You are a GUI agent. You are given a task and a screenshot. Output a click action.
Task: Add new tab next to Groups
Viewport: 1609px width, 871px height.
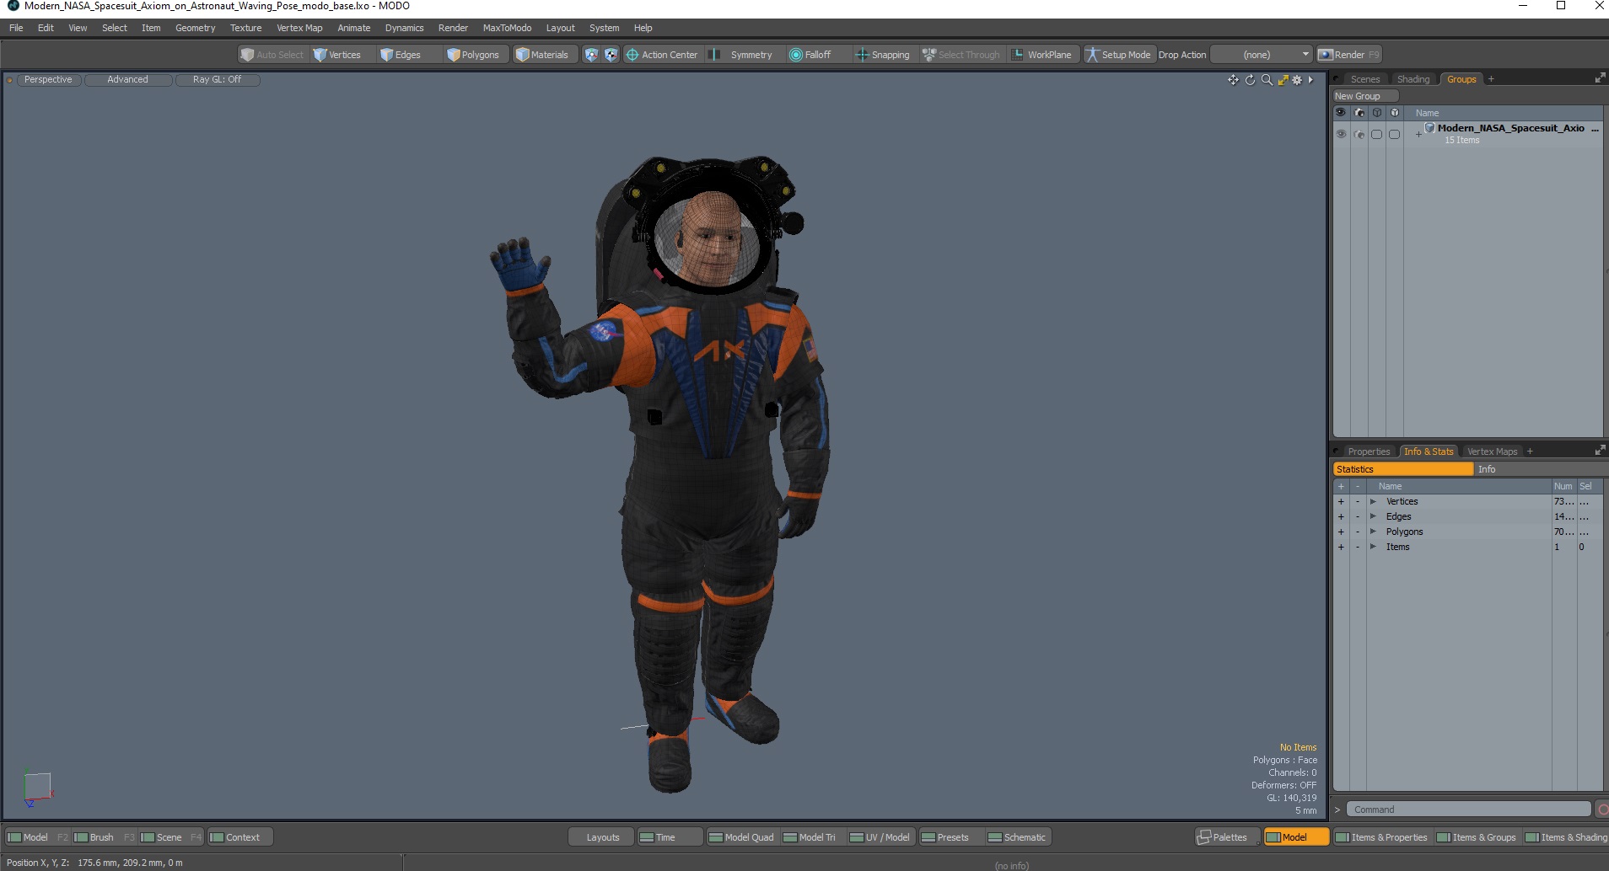[1491, 79]
